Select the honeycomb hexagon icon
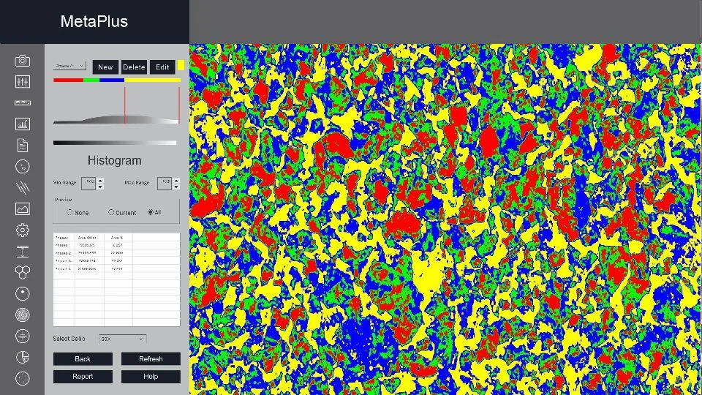This screenshot has height=395, width=702. pyautogui.click(x=22, y=272)
